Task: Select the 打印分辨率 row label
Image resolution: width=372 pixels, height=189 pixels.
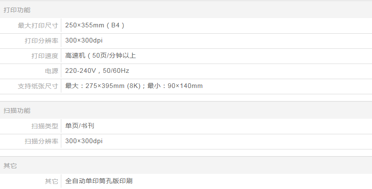Action: coord(41,40)
